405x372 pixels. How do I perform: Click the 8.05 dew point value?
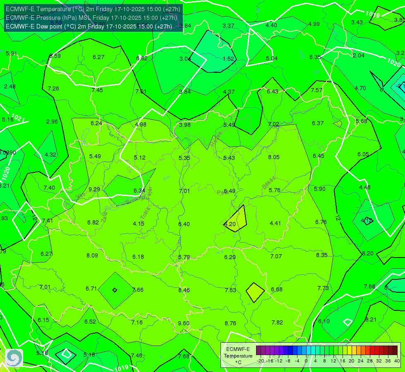click(x=274, y=157)
